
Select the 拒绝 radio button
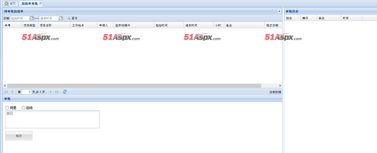click(23, 108)
